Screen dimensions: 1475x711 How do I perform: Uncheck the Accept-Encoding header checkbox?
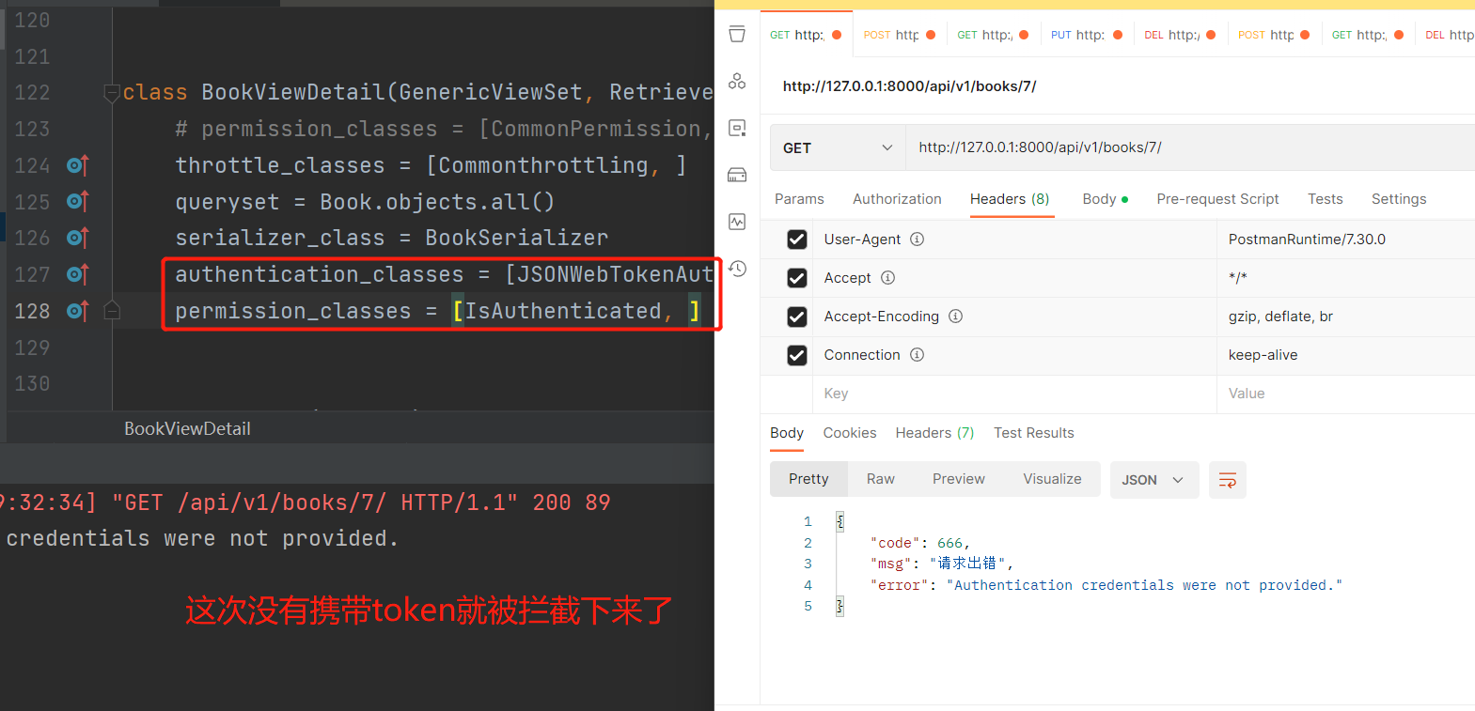coord(797,317)
